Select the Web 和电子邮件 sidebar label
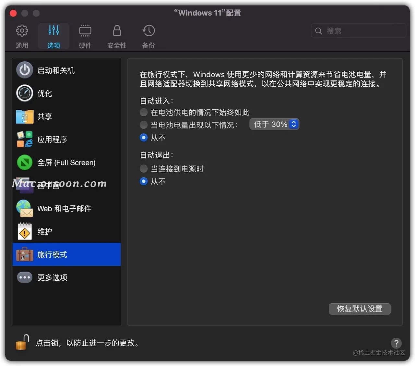This screenshot has width=415, height=366. (x=64, y=209)
